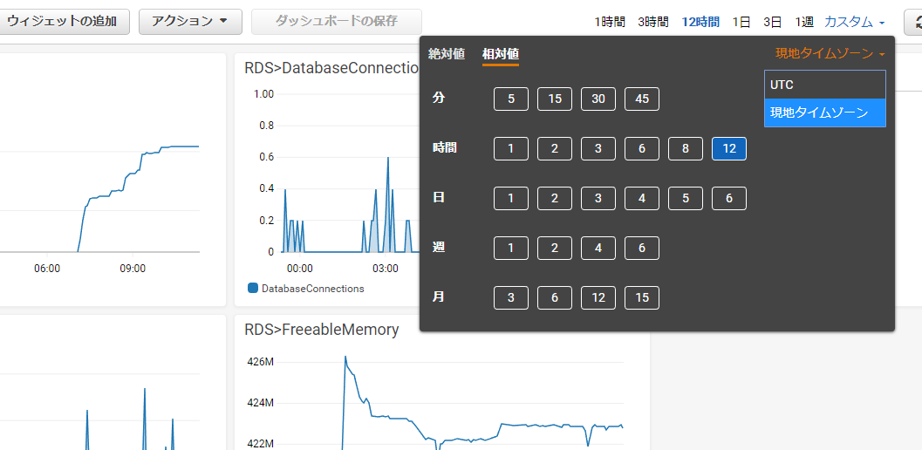This screenshot has height=450, width=922.
Task: Toggle the DatabaseConnections legend color swatch
Action: (253, 289)
